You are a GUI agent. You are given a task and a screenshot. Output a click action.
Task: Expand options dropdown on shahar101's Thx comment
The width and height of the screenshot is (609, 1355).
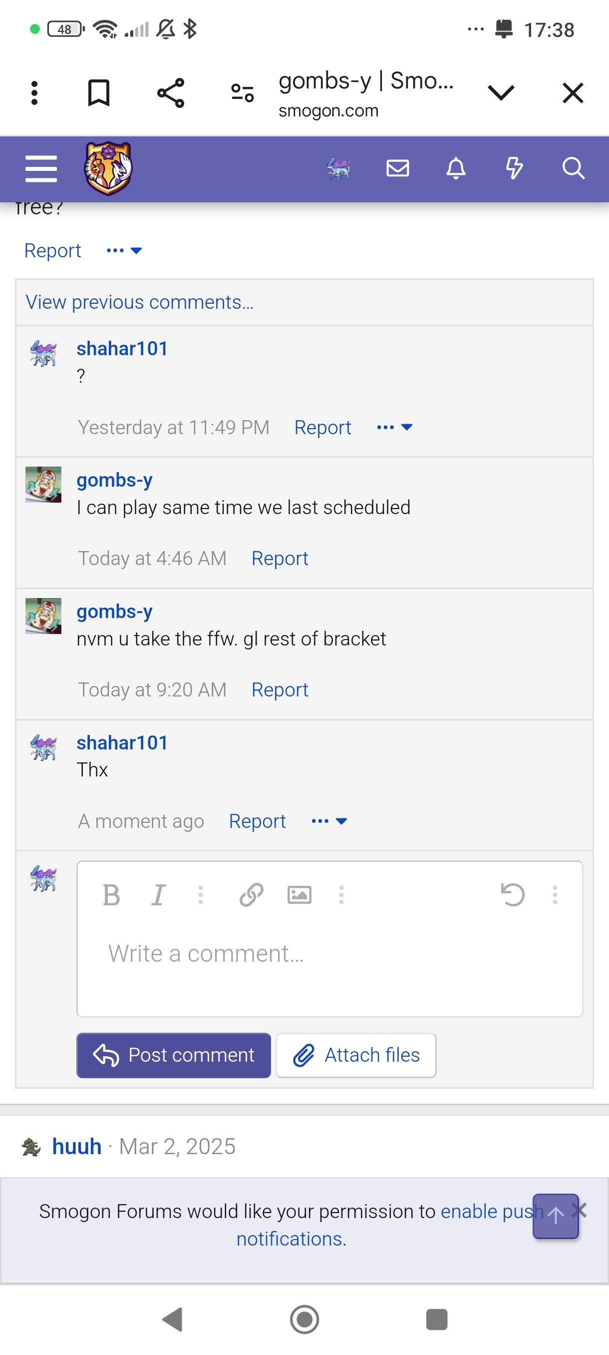[x=329, y=821]
